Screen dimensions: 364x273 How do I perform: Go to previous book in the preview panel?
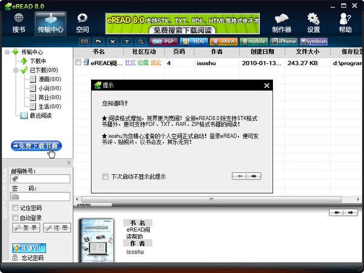[336, 212]
